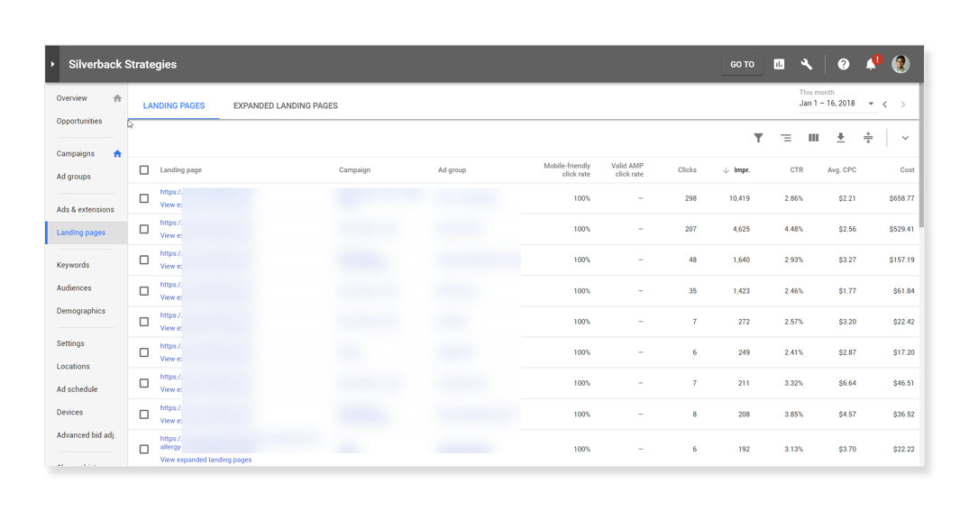The width and height of the screenshot is (969, 511).
Task: Open the columns icon
Action: 813,138
